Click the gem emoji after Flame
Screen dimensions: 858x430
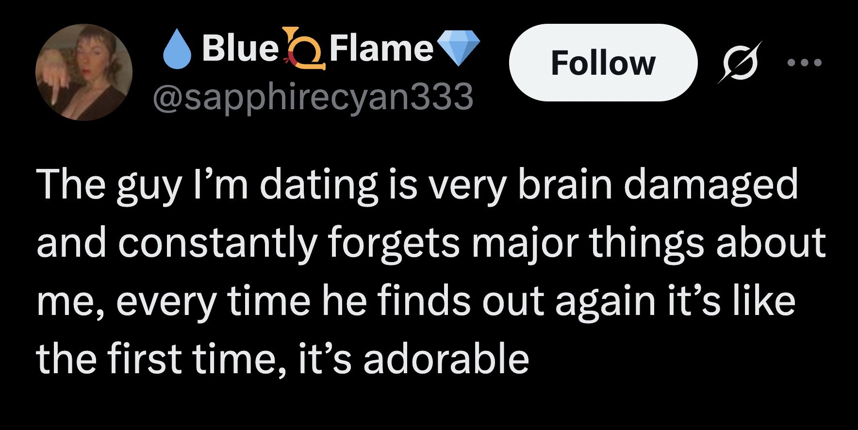[x=459, y=48]
